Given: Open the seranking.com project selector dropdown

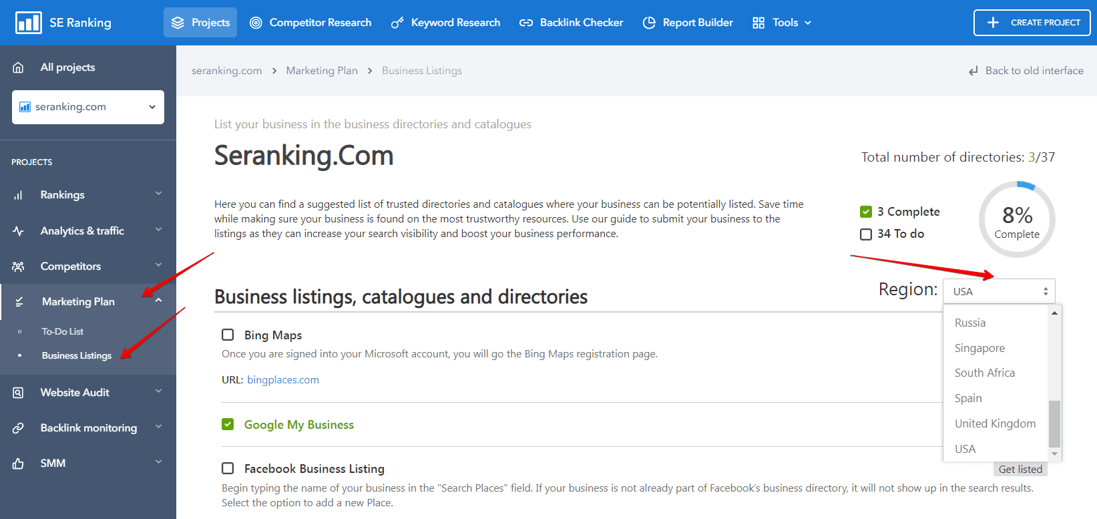Looking at the screenshot, I should (x=88, y=107).
